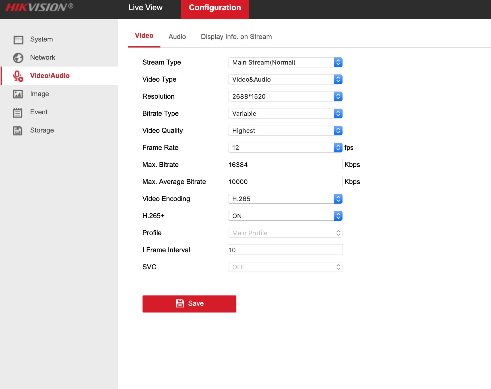
Task: Click the Image picture icon
Action: (18, 94)
